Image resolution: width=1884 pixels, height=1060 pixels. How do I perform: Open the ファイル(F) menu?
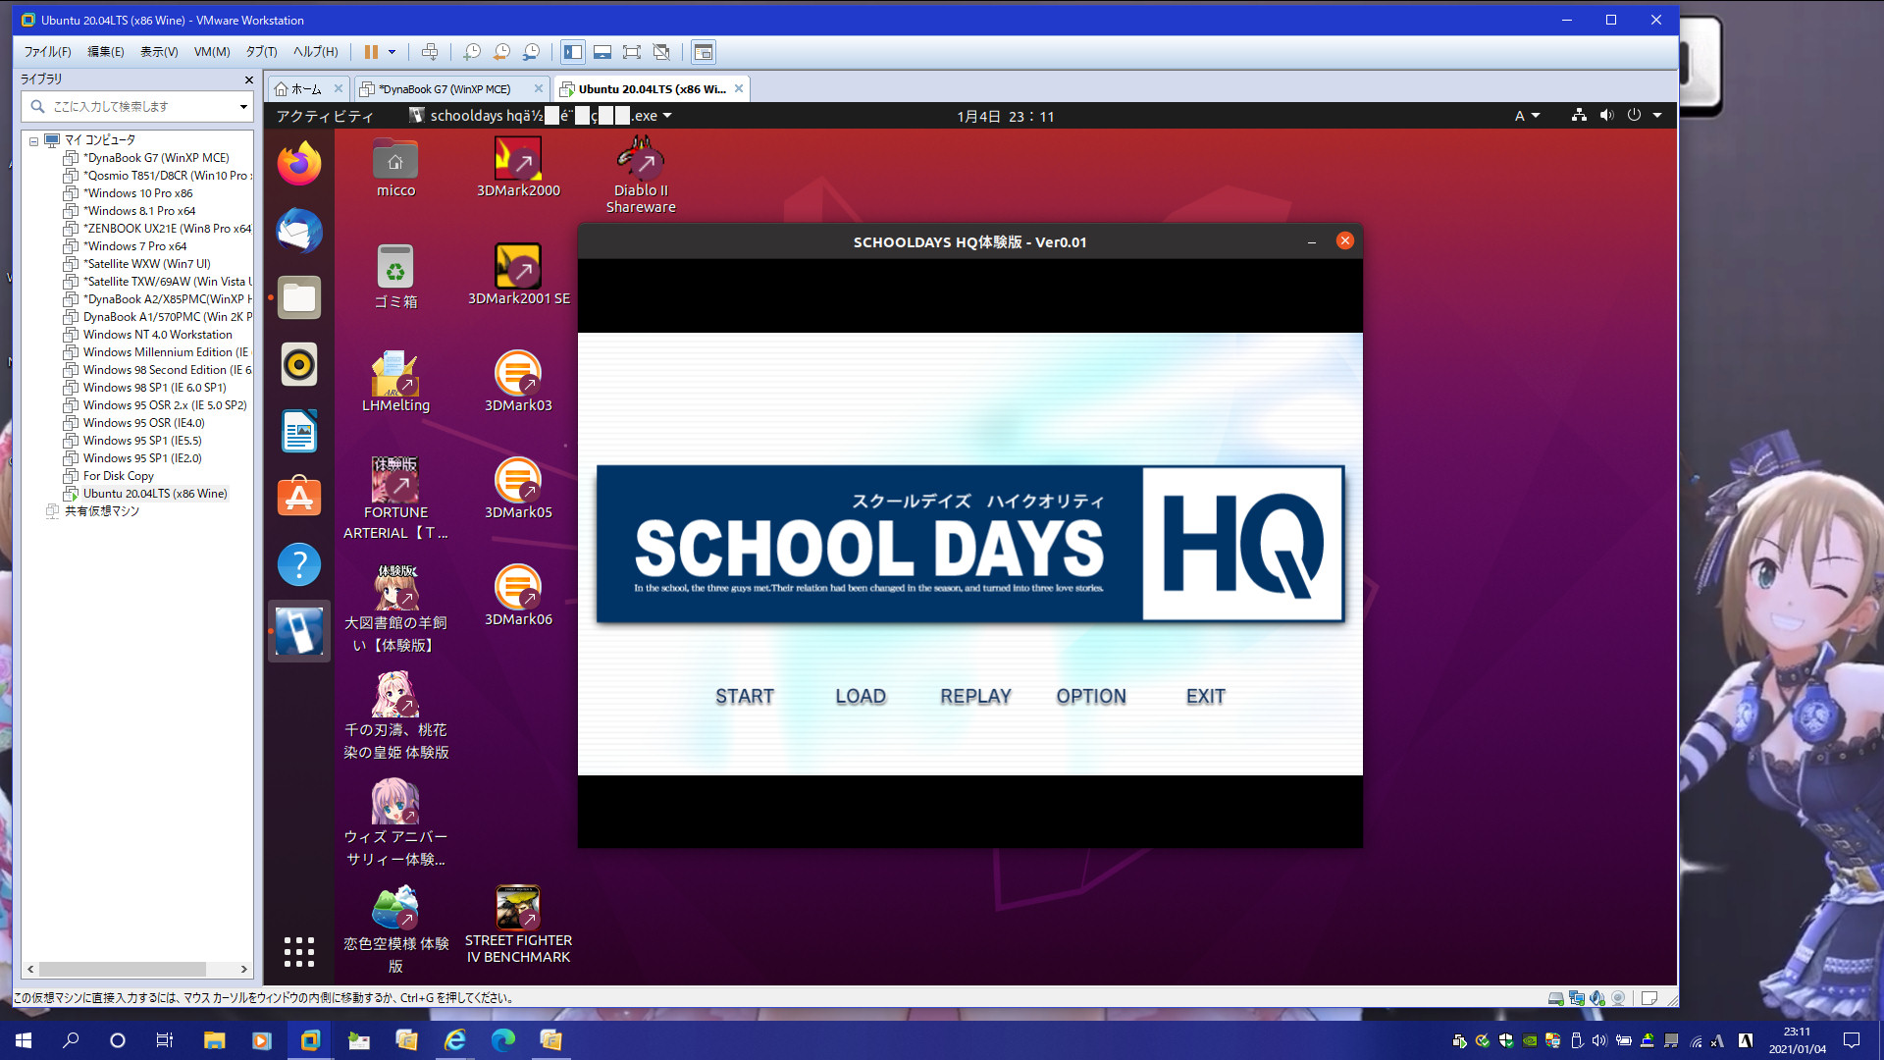pos(47,52)
